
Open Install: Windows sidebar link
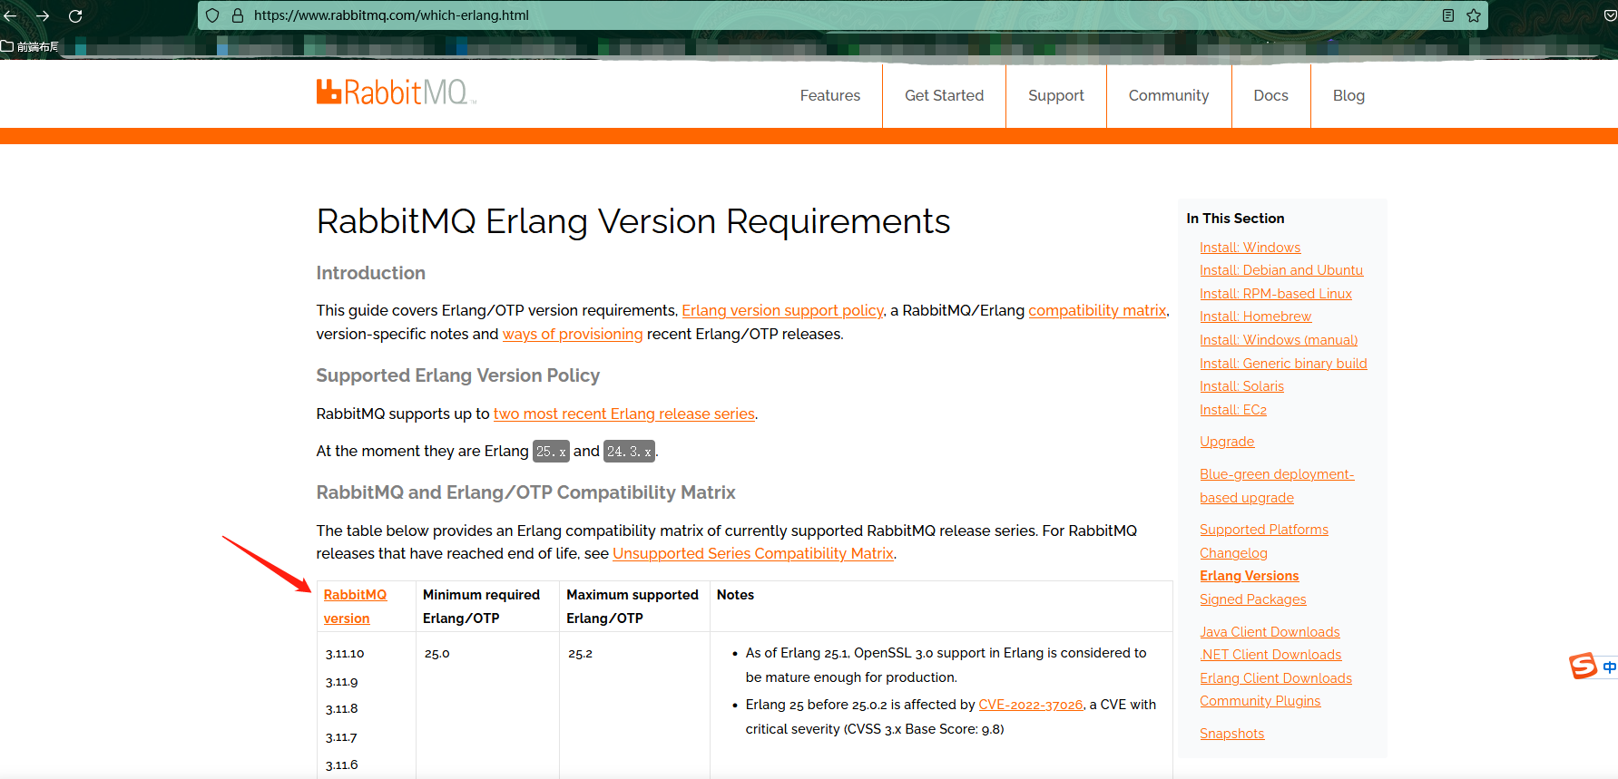pyautogui.click(x=1250, y=248)
